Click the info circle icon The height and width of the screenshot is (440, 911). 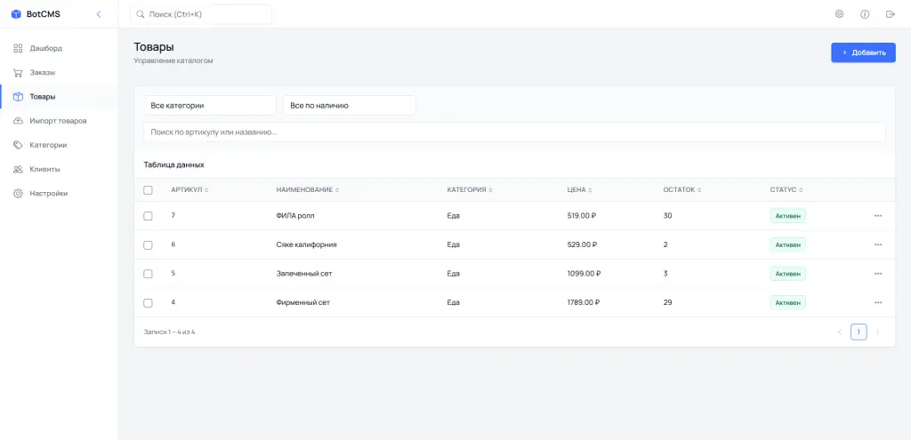click(865, 14)
